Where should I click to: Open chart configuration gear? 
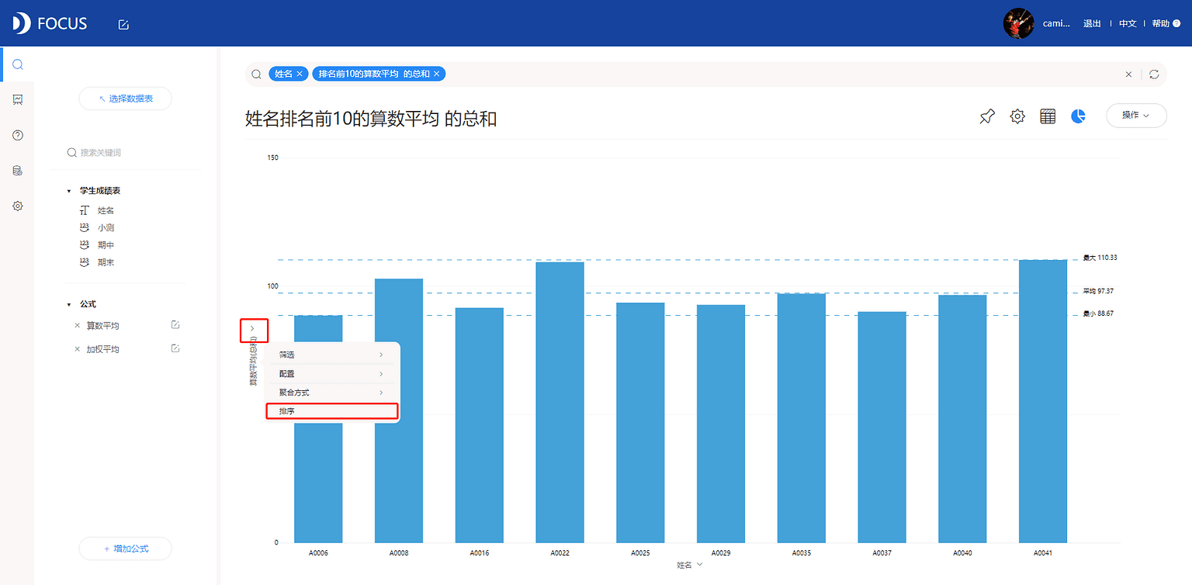(x=1017, y=116)
